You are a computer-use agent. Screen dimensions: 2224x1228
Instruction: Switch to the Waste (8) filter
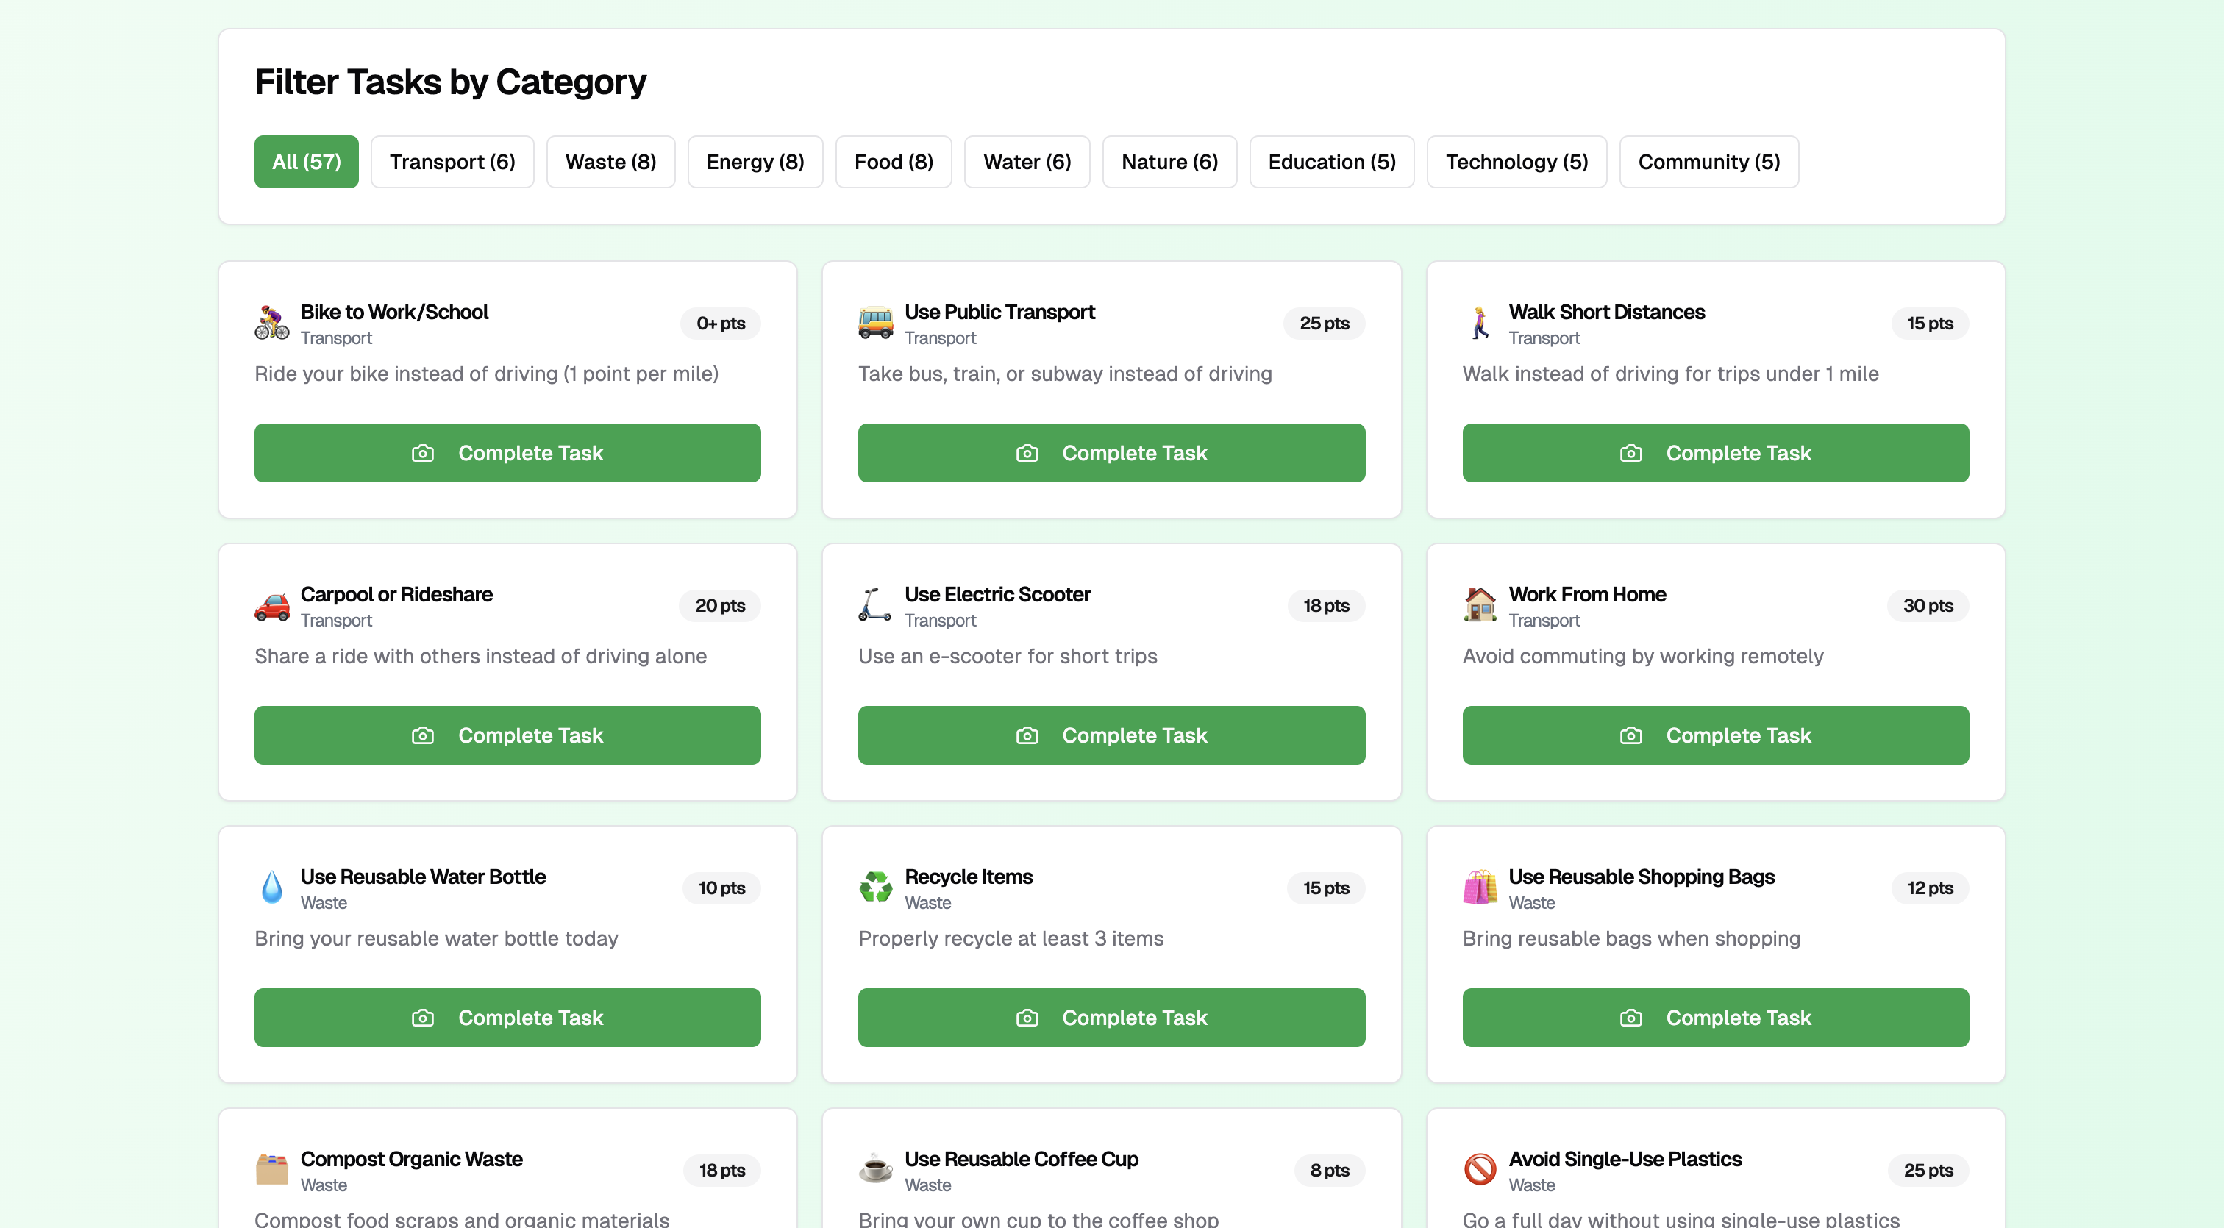[x=610, y=163]
